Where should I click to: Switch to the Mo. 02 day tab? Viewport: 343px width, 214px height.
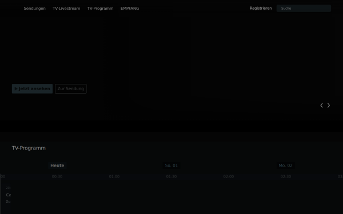[285, 165]
